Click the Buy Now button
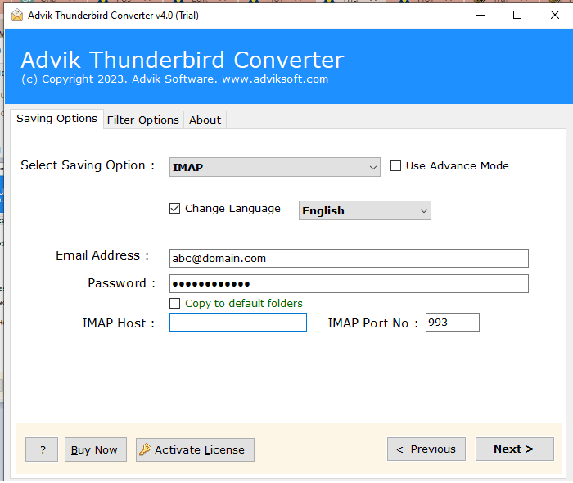 click(96, 449)
